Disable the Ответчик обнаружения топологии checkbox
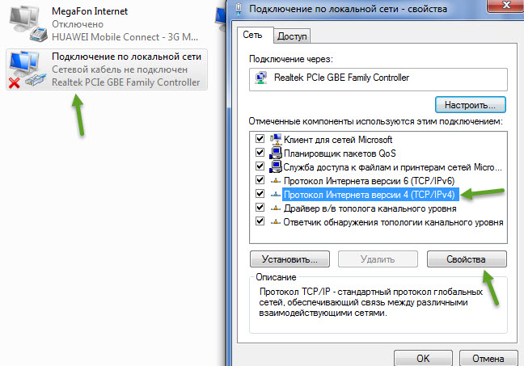This screenshot has width=524, height=366. [x=260, y=221]
